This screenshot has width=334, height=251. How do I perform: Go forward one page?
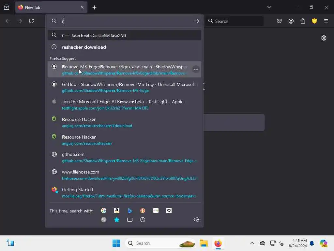tap(20, 21)
